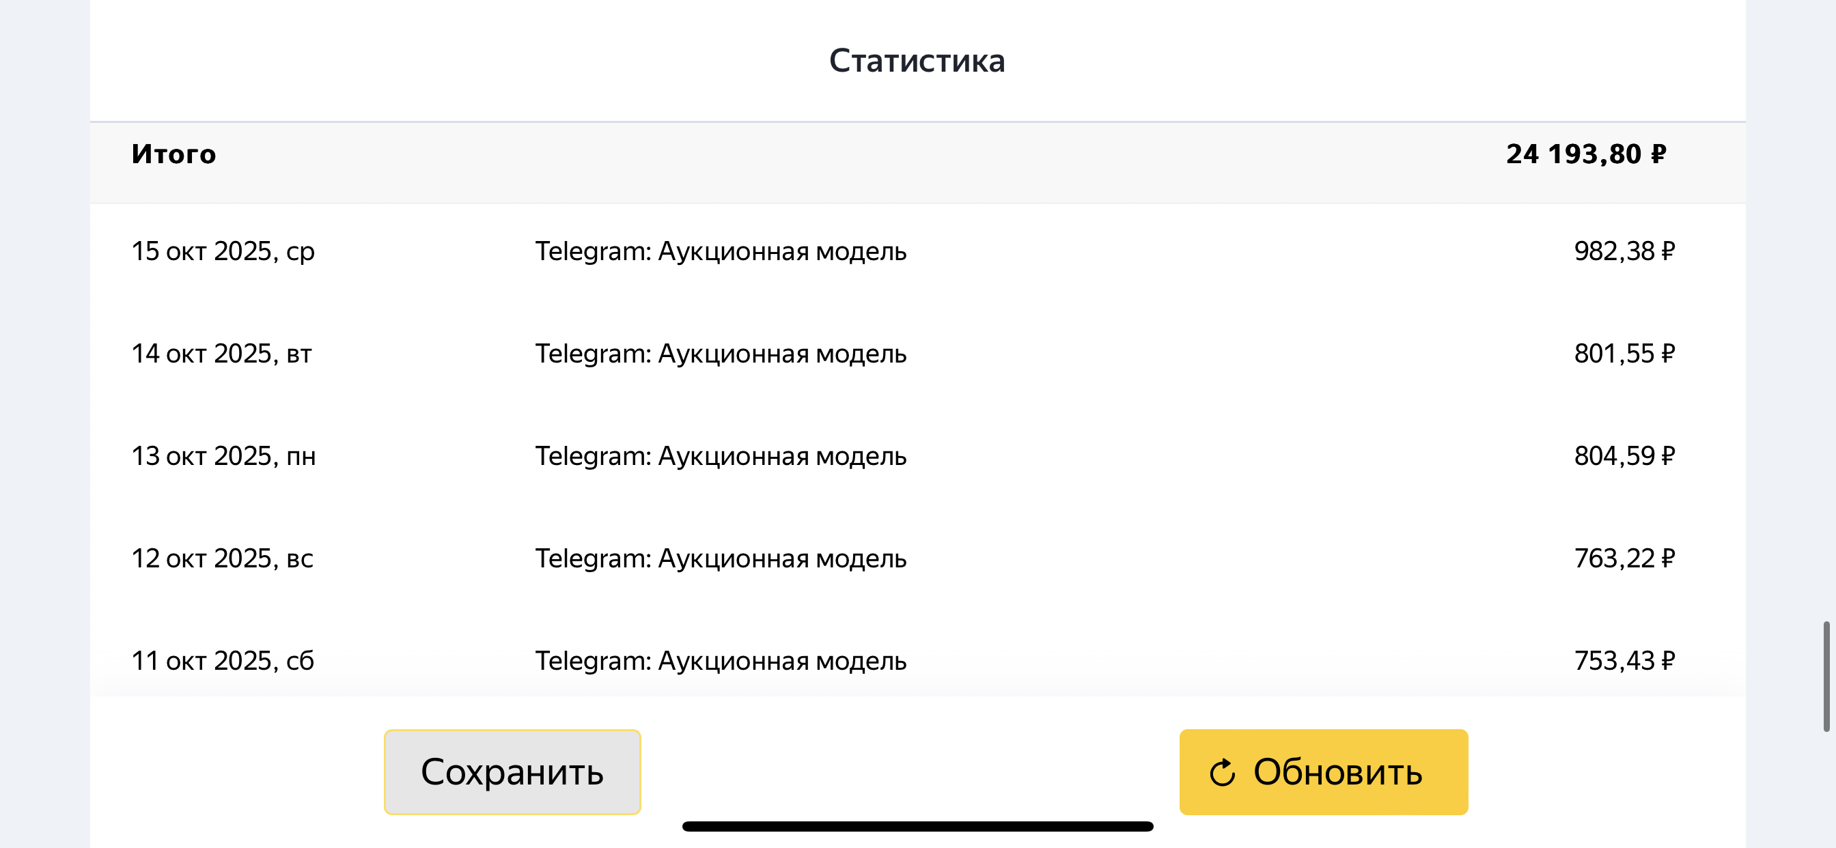Click the total amount 24 193,80 ₽
This screenshot has width=1836, height=848.
1585,154
